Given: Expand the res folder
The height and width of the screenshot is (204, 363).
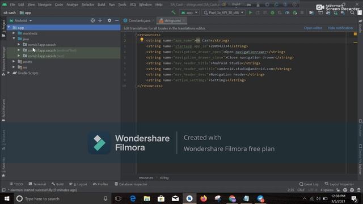Looking at the screenshot, I should point(14,67).
